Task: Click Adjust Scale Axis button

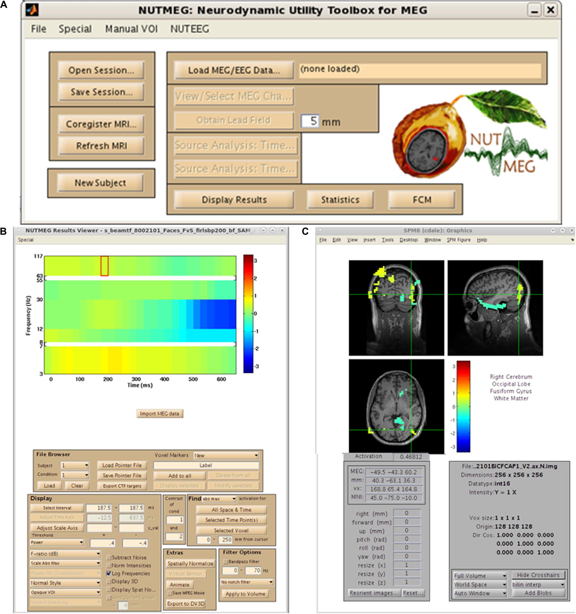Action: point(57,528)
